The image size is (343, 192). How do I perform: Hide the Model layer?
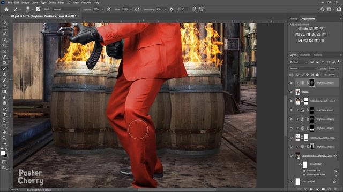[x=291, y=92]
